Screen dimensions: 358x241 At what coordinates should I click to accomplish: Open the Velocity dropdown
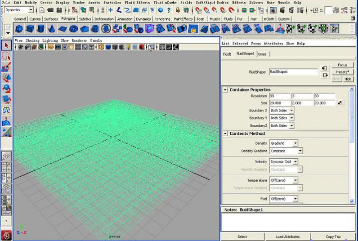(x=295, y=161)
